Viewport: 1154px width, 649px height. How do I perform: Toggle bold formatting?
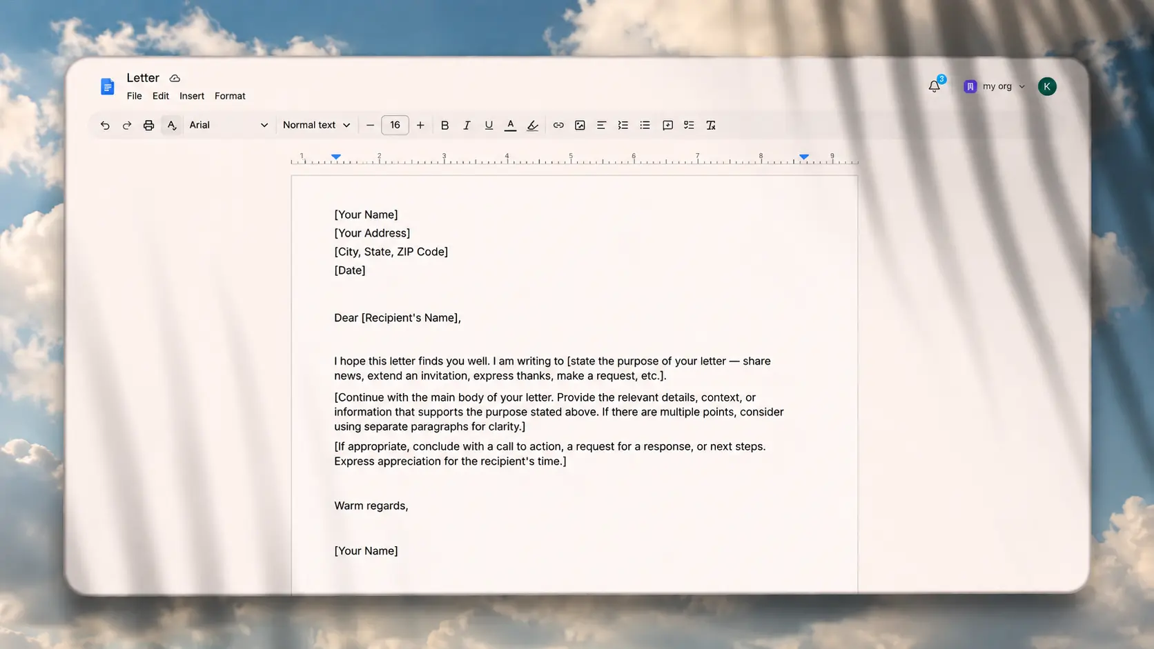point(444,126)
